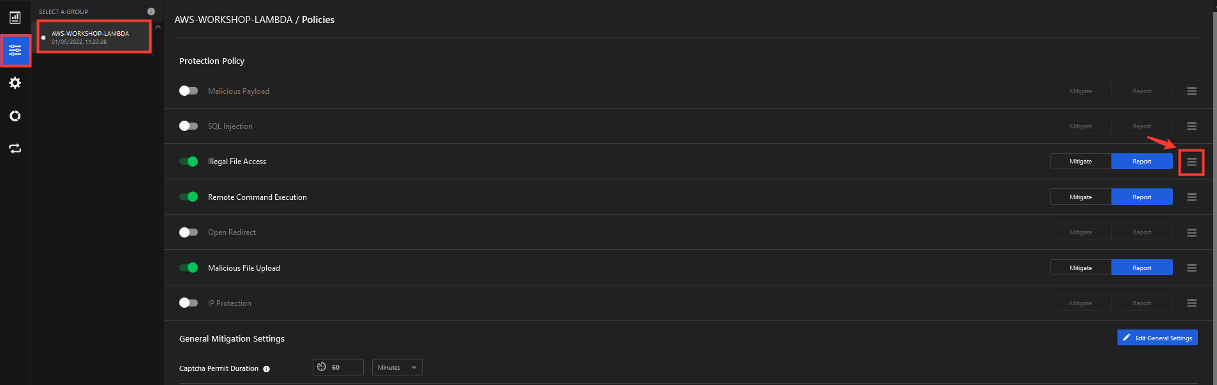Open hamburger menu for Malicious Payload
Image resolution: width=1217 pixels, height=385 pixels.
[1191, 91]
